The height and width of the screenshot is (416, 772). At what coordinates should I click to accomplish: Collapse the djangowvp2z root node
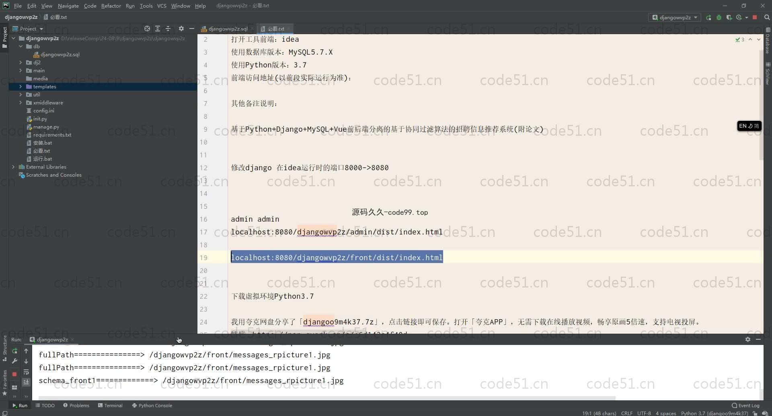13,38
